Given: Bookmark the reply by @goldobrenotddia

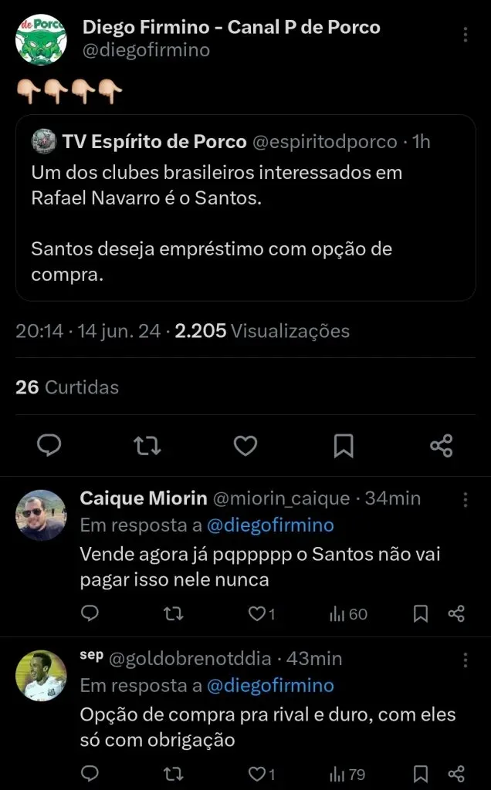Looking at the screenshot, I should coord(421,773).
